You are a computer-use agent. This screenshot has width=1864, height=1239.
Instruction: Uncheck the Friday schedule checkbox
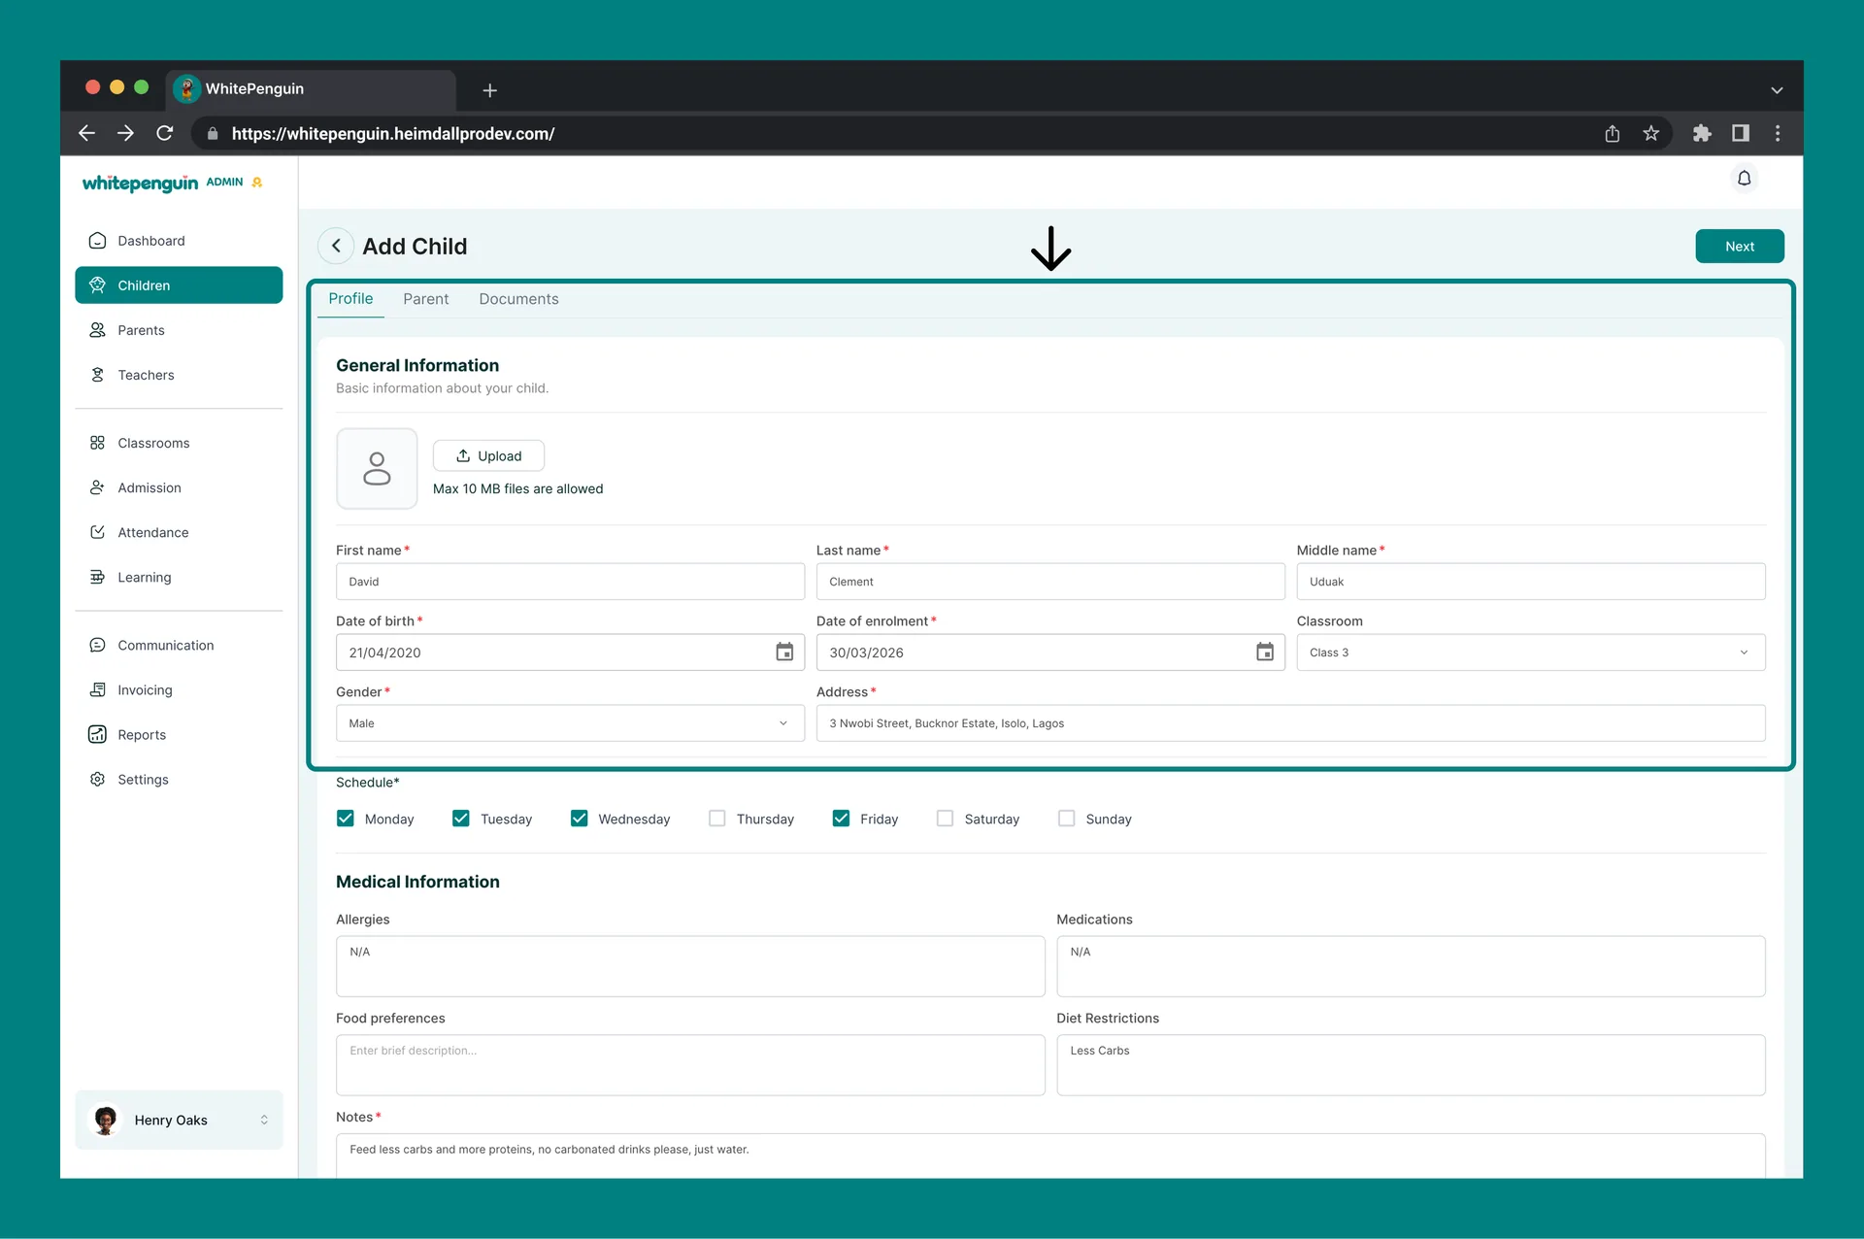pyautogui.click(x=842, y=819)
